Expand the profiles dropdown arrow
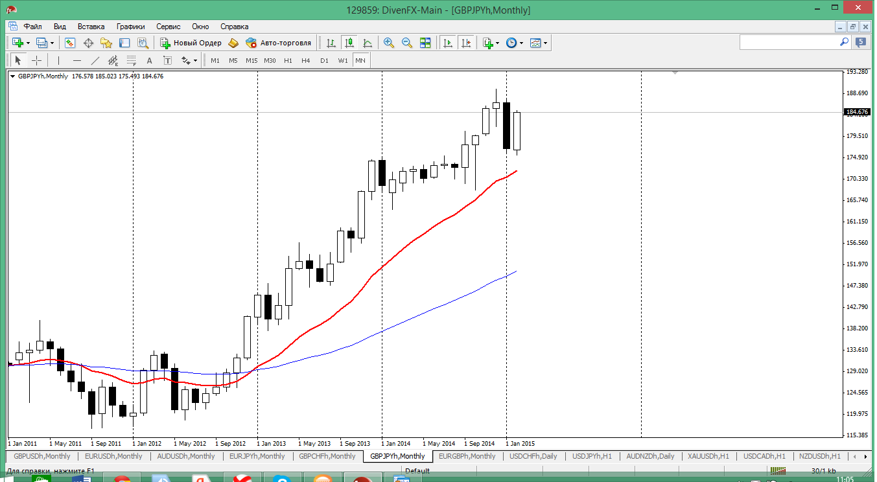 (53, 43)
